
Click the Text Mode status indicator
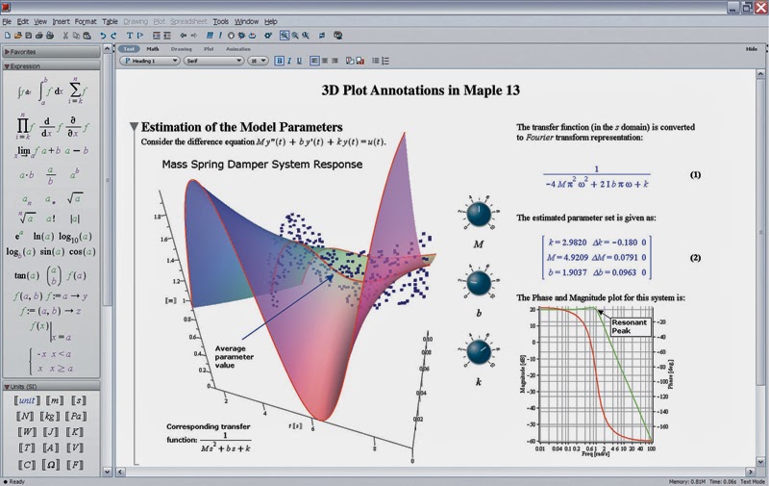point(753,481)
